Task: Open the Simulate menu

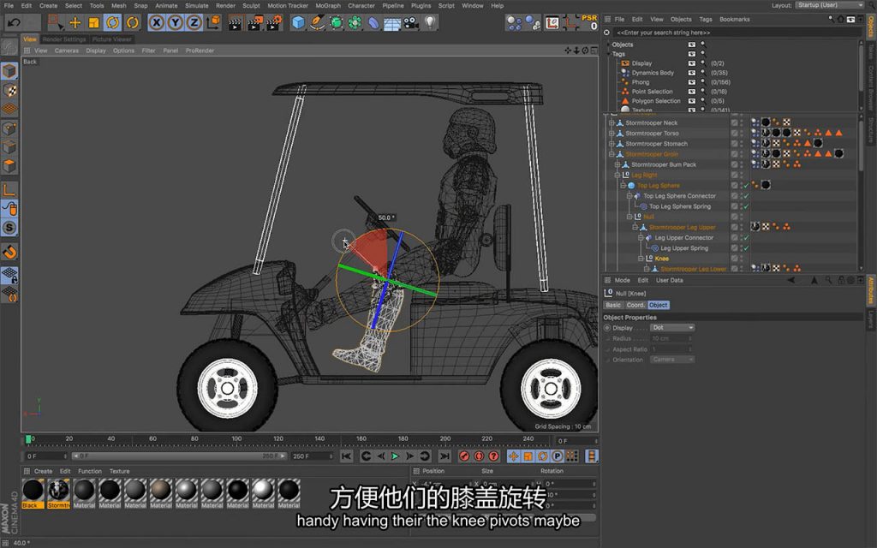Action: tap(196, 6)
